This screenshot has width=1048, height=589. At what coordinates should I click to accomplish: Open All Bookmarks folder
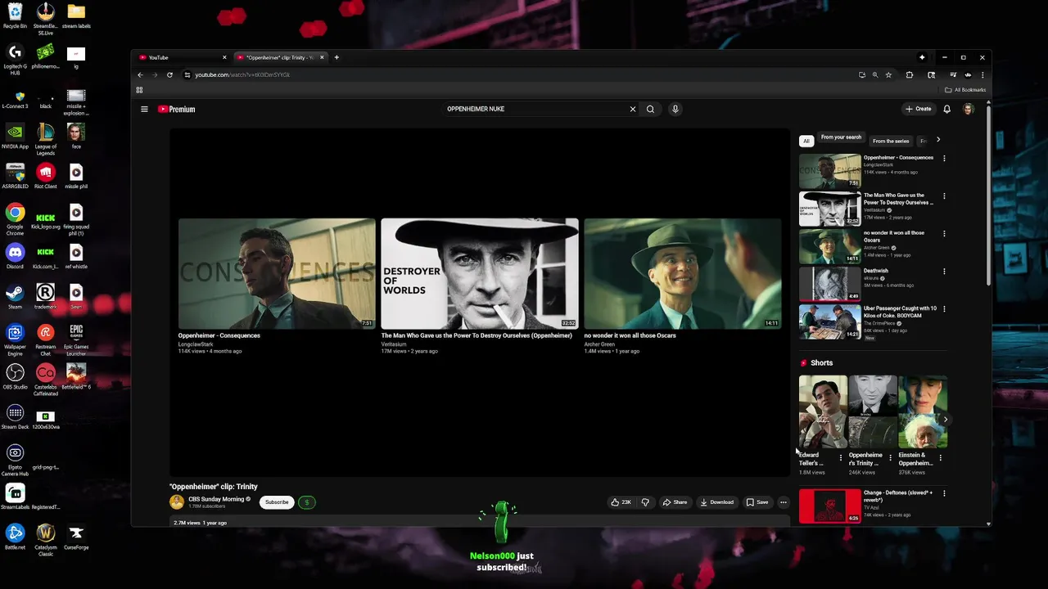pyautogui.click(x=965, y=90)
